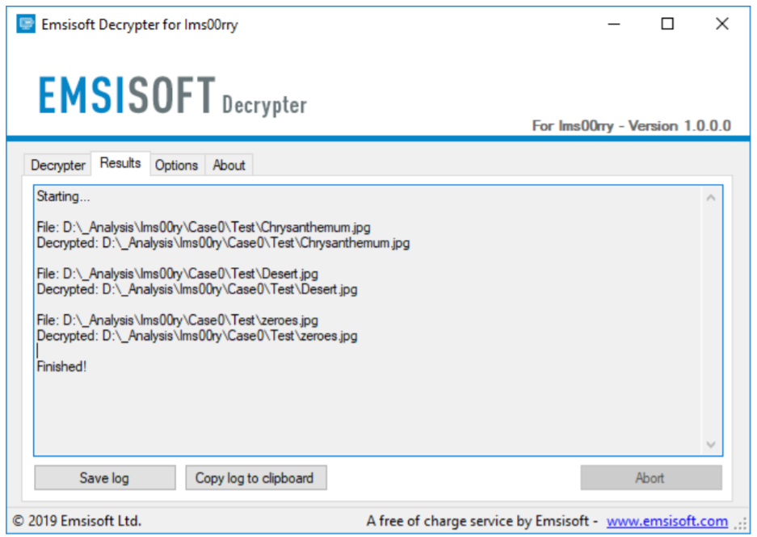The width and height of the screenshot is (757, 537).
Task: Copy log to clipboard
Action: pos(255,478)
